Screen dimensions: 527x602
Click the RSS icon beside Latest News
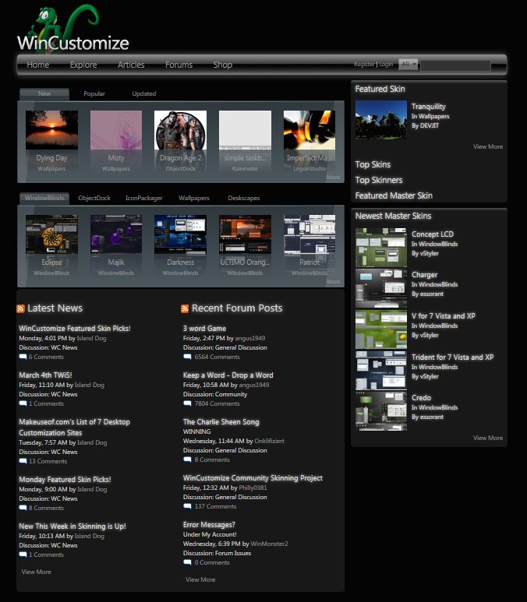(x=21, y=308)
